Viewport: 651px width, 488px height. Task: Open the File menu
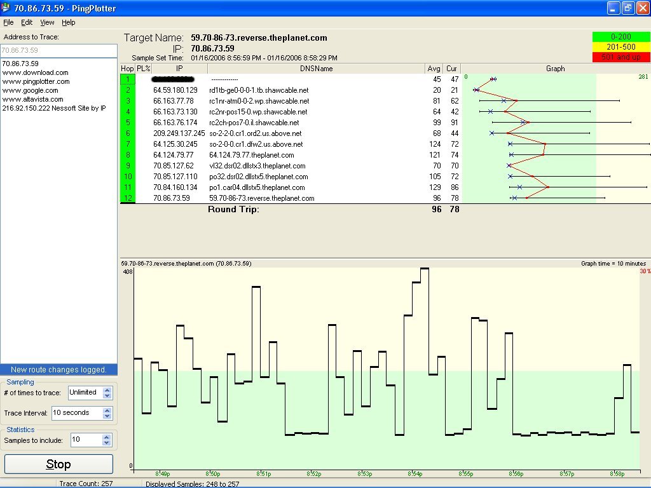[x=8, y=22]
